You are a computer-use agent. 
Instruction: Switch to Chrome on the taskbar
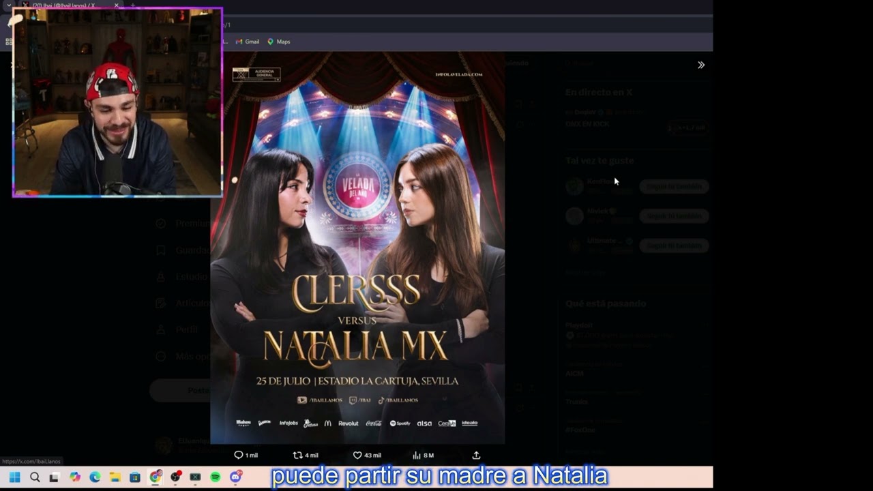[155, 477]
